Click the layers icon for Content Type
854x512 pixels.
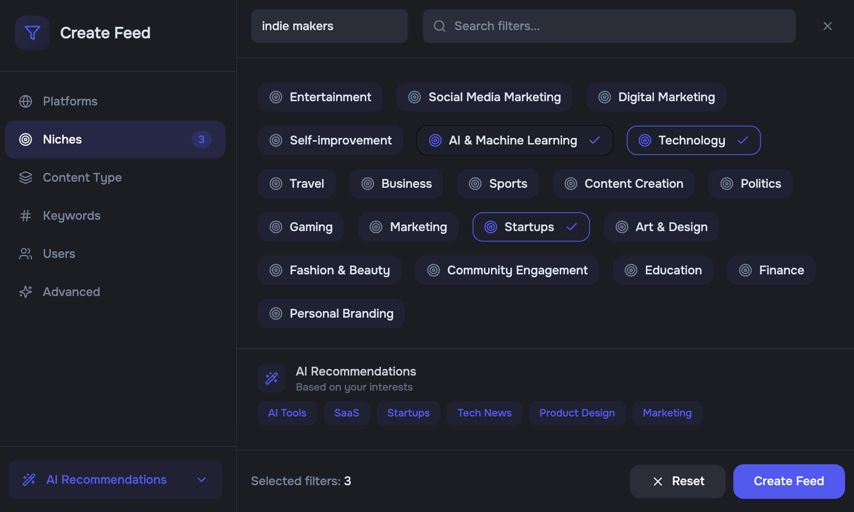pos(25,177)
